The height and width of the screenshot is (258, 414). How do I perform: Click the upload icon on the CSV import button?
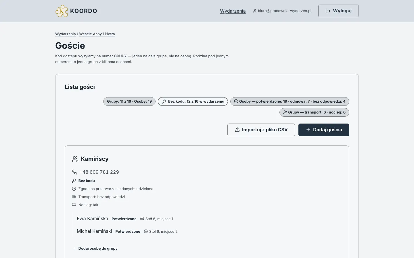point(237,130)
